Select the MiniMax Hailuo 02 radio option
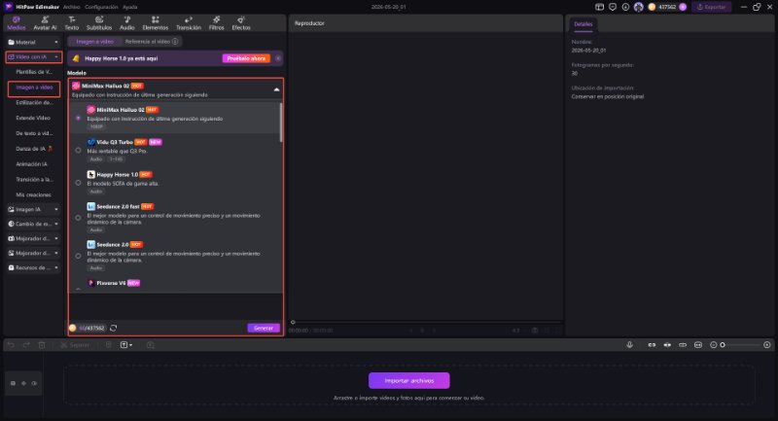778x421 pixels. point(78,118)
